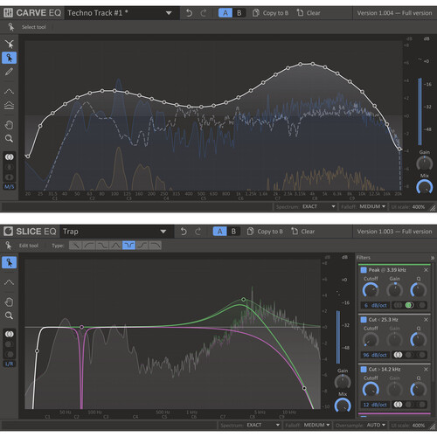Viewport: 437px width, 437px height.
Task: Toggle the Peak @ 3.39 kHz filter enable box
Action: tap(364, 270)
